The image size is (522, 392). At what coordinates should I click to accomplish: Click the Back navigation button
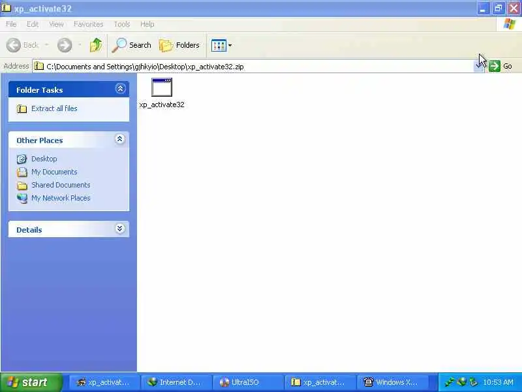coord(23,45)
